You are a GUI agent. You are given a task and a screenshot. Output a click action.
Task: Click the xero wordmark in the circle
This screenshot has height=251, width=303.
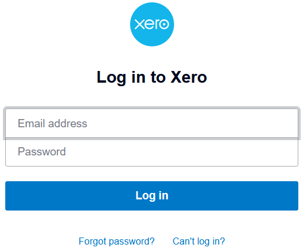(x=152, y=24)
